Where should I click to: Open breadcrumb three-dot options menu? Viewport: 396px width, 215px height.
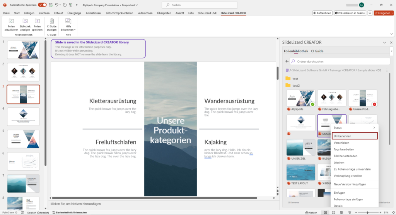[x=387, y=71]
